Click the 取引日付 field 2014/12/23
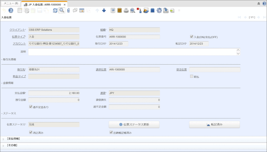This screenshot has height=152, width=267. (118, 43)
